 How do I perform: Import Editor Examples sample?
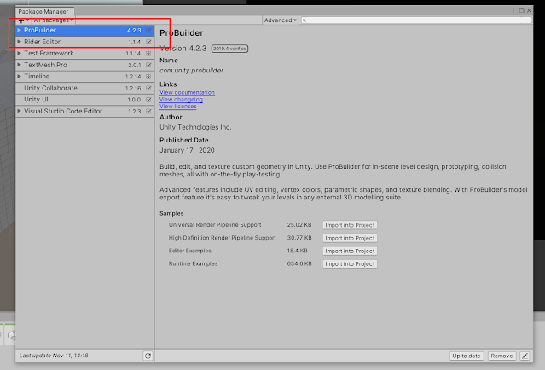pyautogui.click(x=350, y=251)
